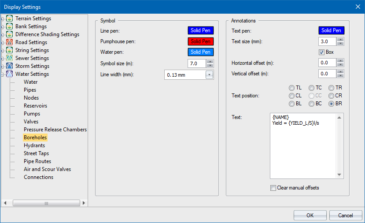Click the Terrain Settings tree icon
Viewport: 365px width, 223px height.
[10, 19]
